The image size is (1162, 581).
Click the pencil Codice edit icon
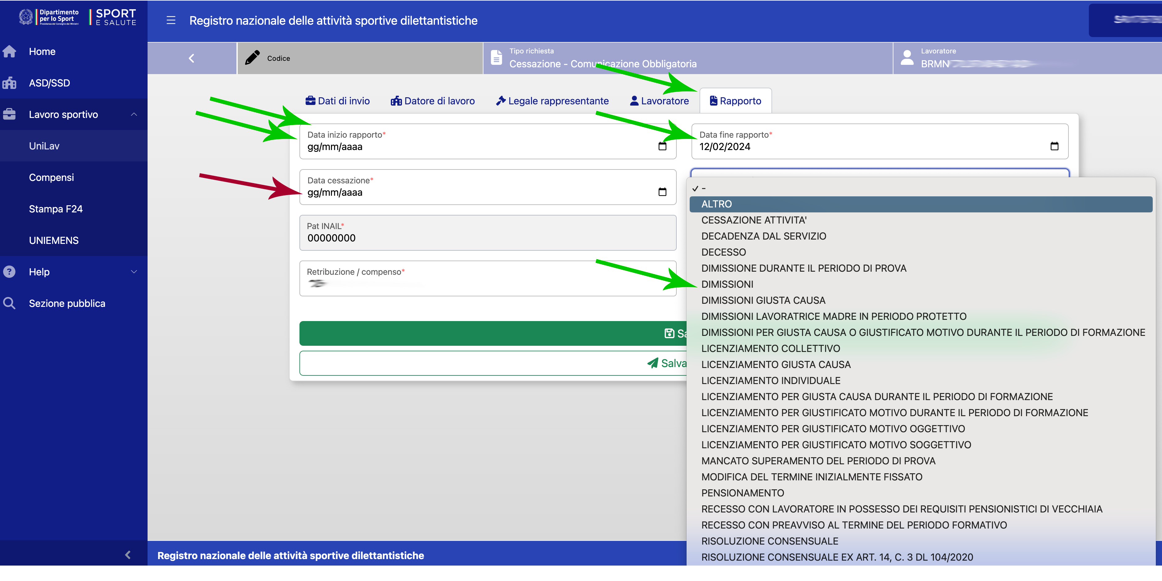click(x=252, y=58)
